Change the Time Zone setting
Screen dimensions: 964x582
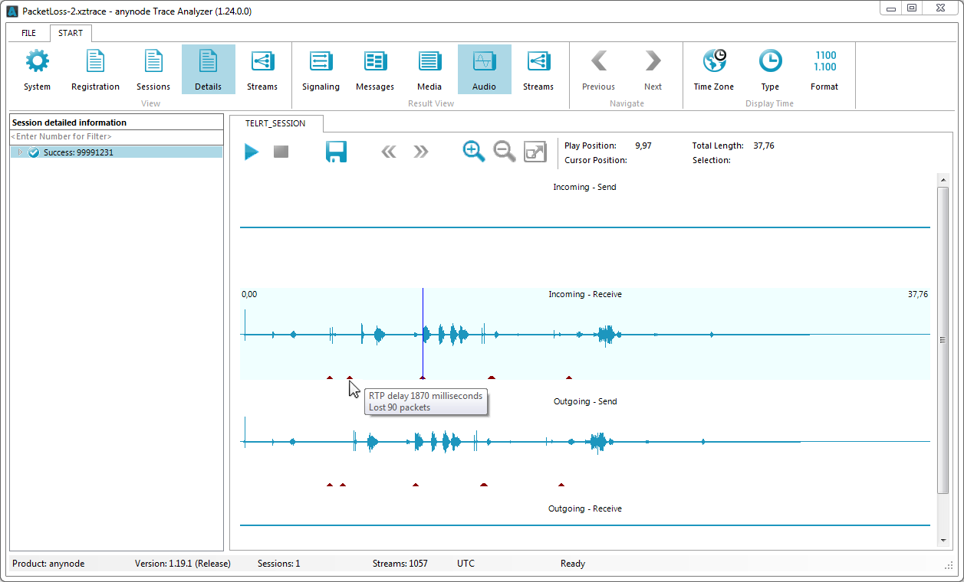pyautogui.click(x=714, y=70)
